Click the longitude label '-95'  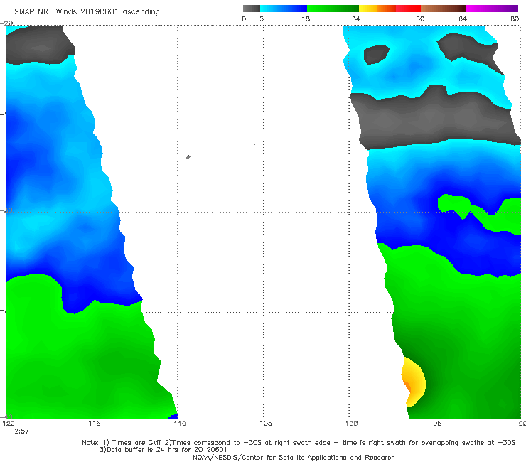(434, 424)
